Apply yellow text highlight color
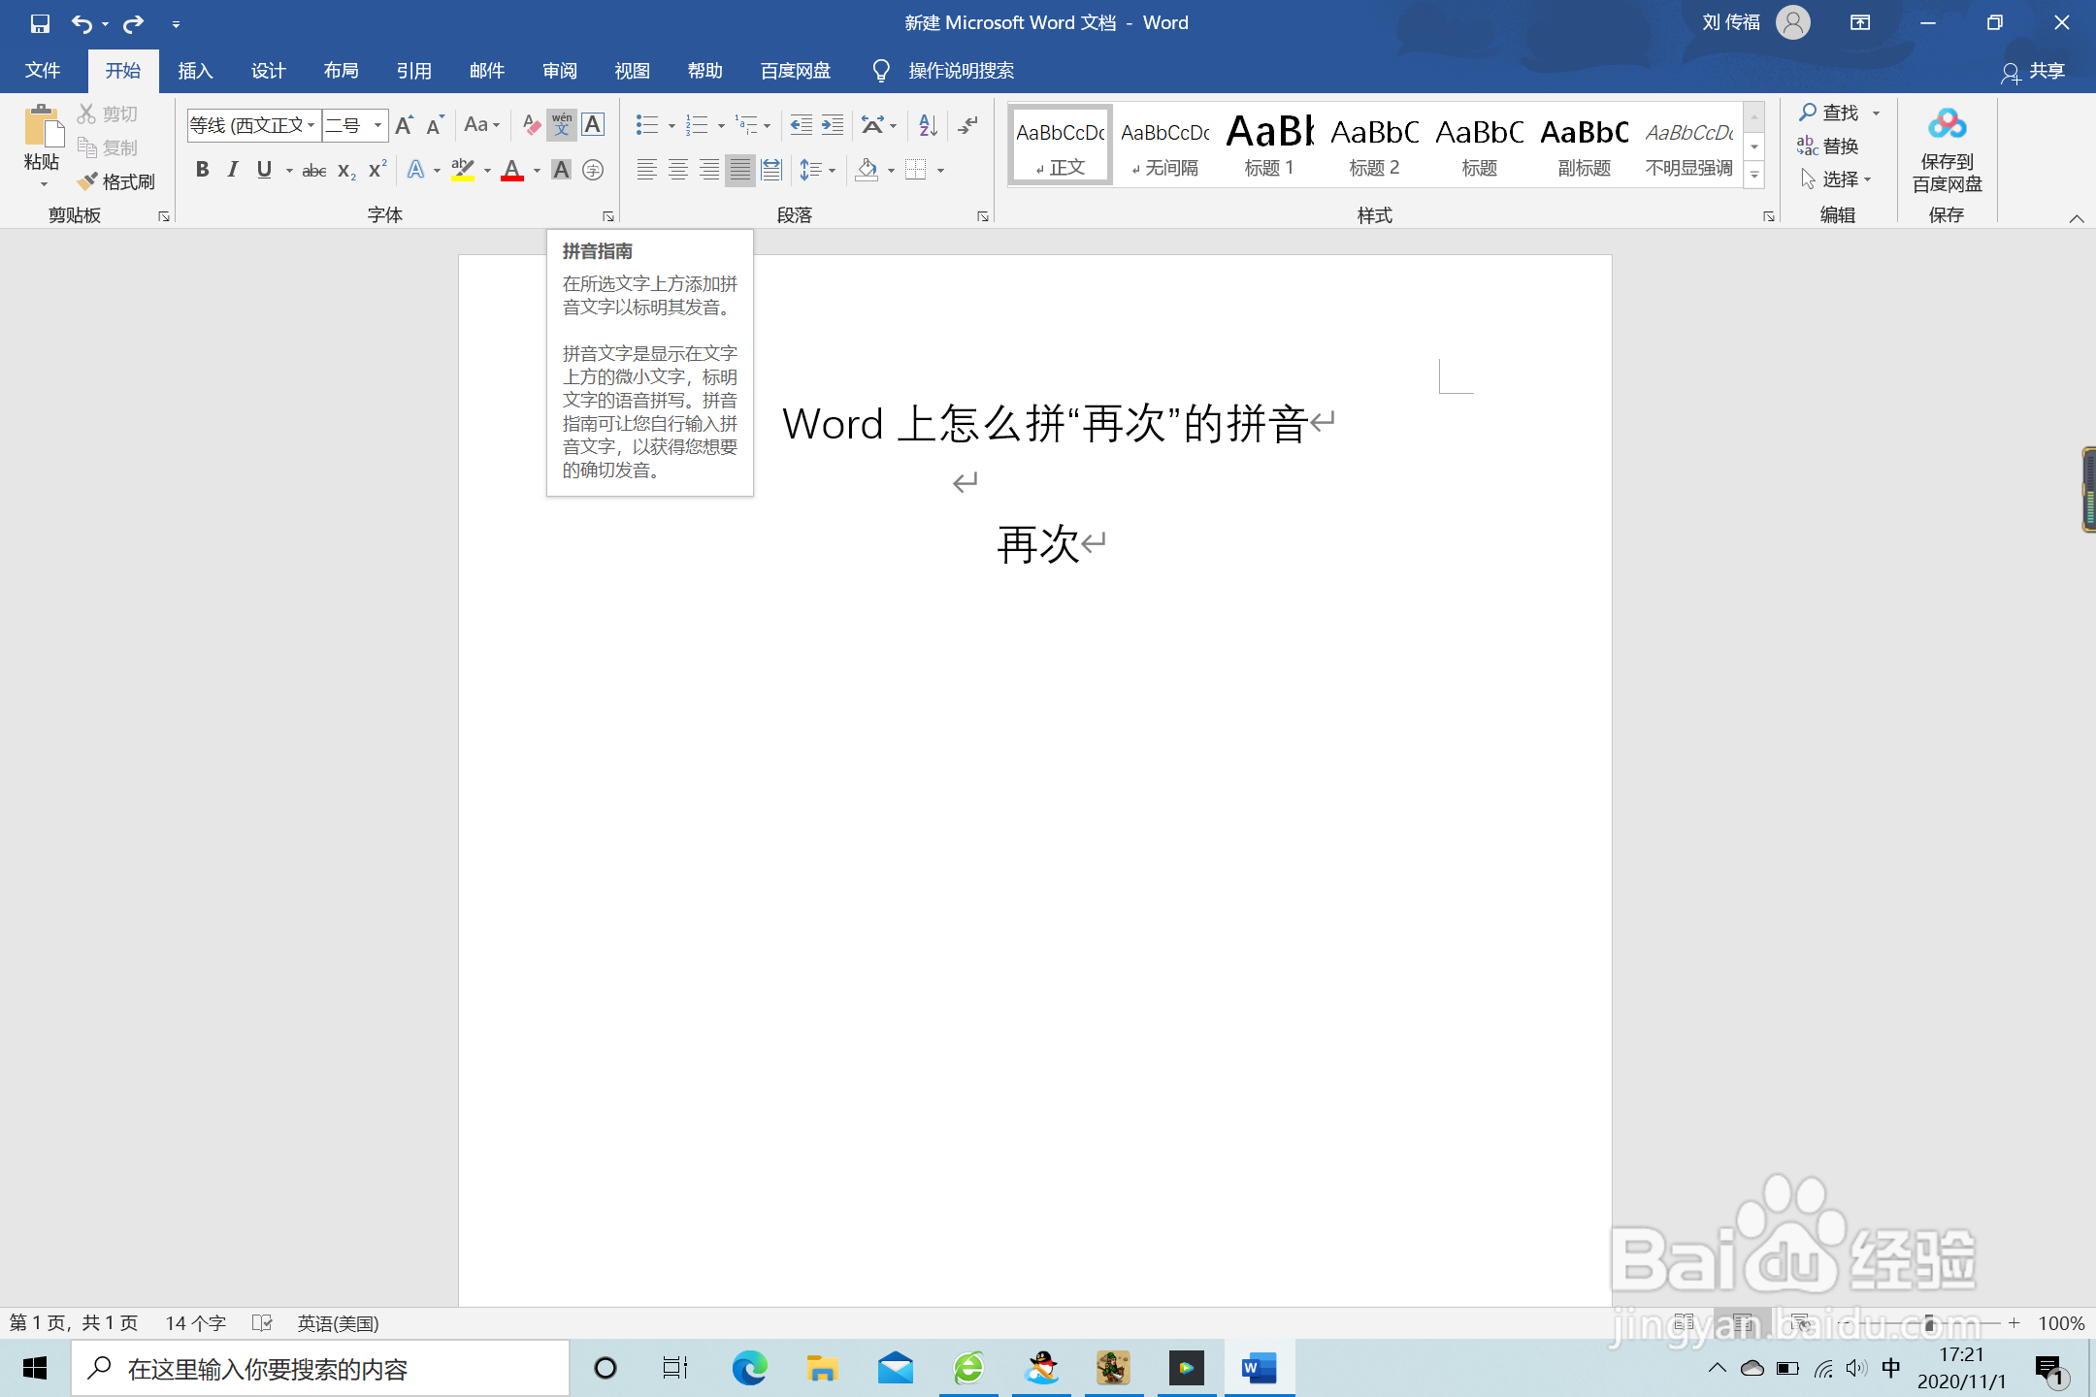Viewport: 2096px width, 1397px height. pos(463,171)
